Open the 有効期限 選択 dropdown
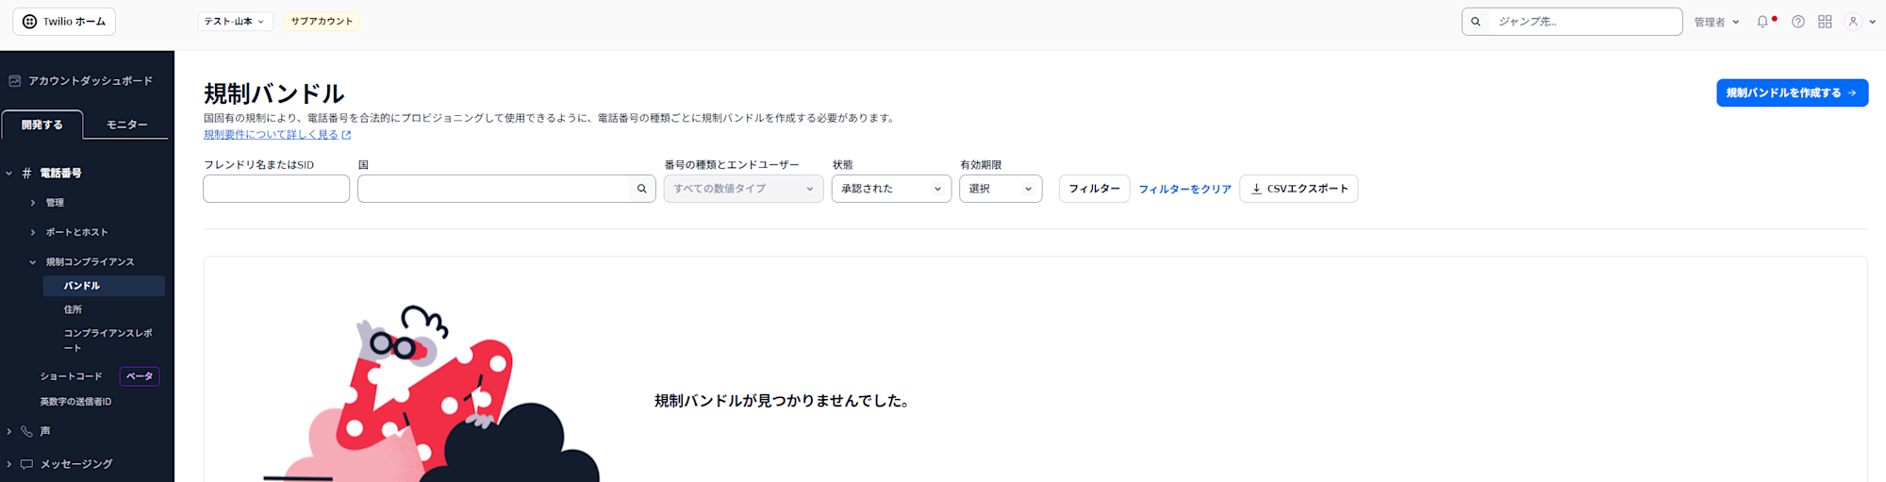 [1001, 189]
